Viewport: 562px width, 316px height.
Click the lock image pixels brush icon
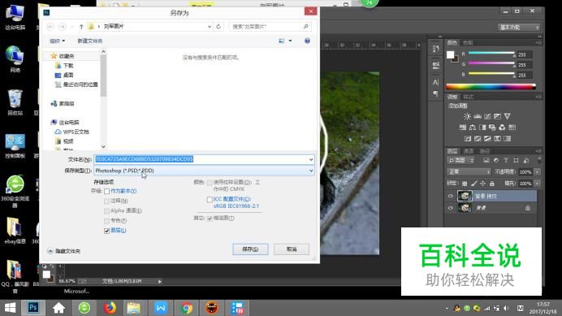click(x=473, y=184)
